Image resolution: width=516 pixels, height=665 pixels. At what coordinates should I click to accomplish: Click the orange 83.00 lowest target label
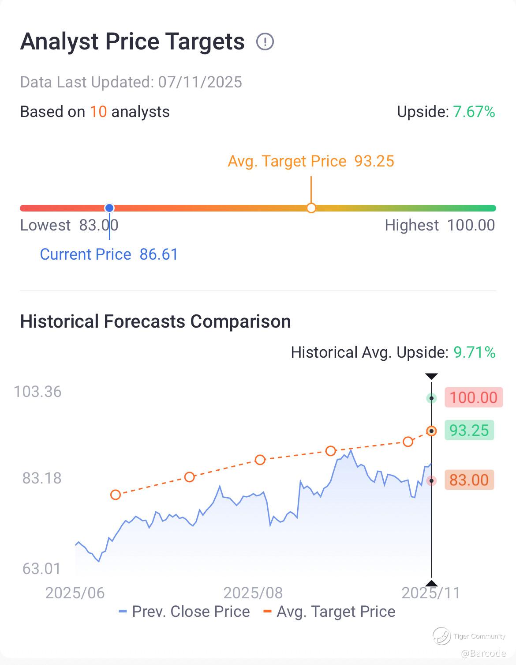click(469, 480)
